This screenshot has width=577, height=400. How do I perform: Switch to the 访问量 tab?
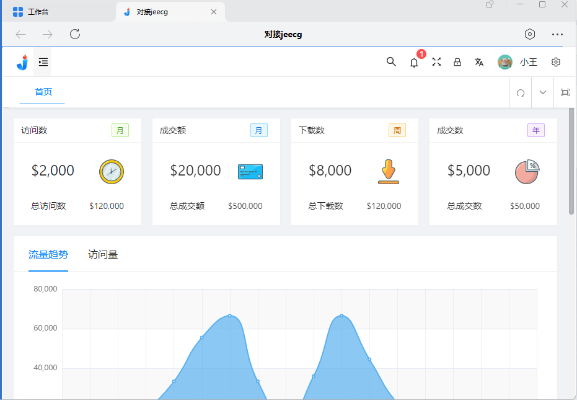[103, 254]
